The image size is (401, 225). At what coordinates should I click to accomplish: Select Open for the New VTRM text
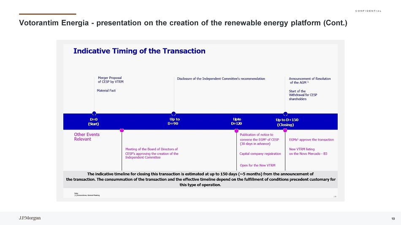257,165
